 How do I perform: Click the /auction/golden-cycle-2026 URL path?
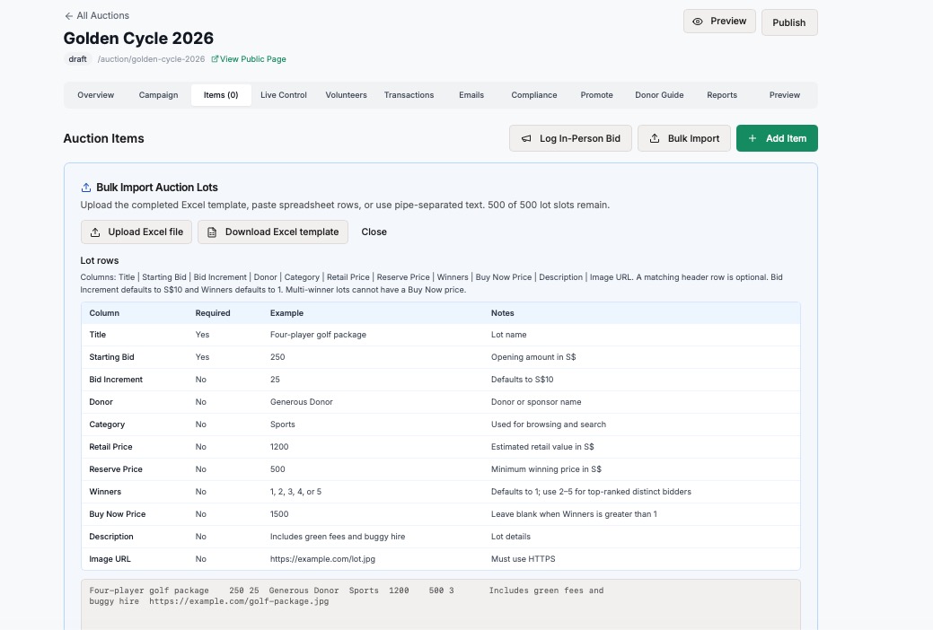[x=151, y=59]
